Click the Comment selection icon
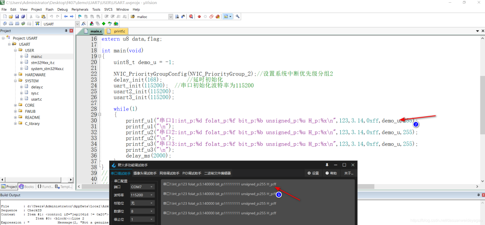Image resolution: width=485 pixels, height=225 pixels. 119,17
